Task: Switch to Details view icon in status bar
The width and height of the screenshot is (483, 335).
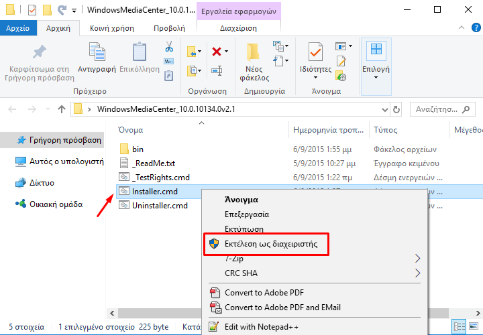Action: [459, 326]
